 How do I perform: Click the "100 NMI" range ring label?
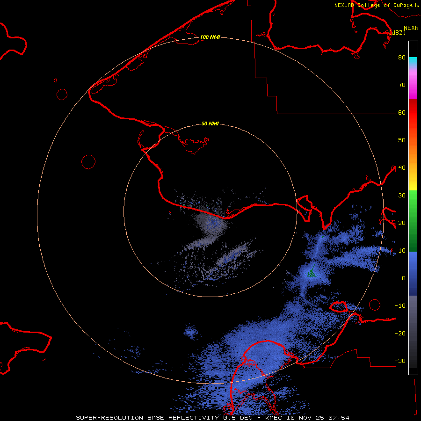[x=210, y=37]
